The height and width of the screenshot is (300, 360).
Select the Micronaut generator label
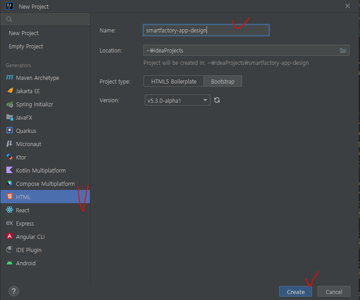point(28,144)
